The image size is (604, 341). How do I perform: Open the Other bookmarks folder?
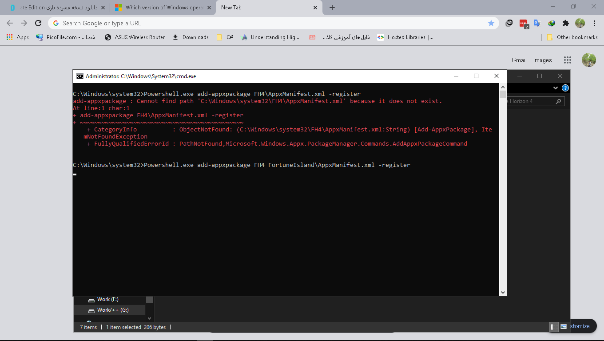(572, 37)
